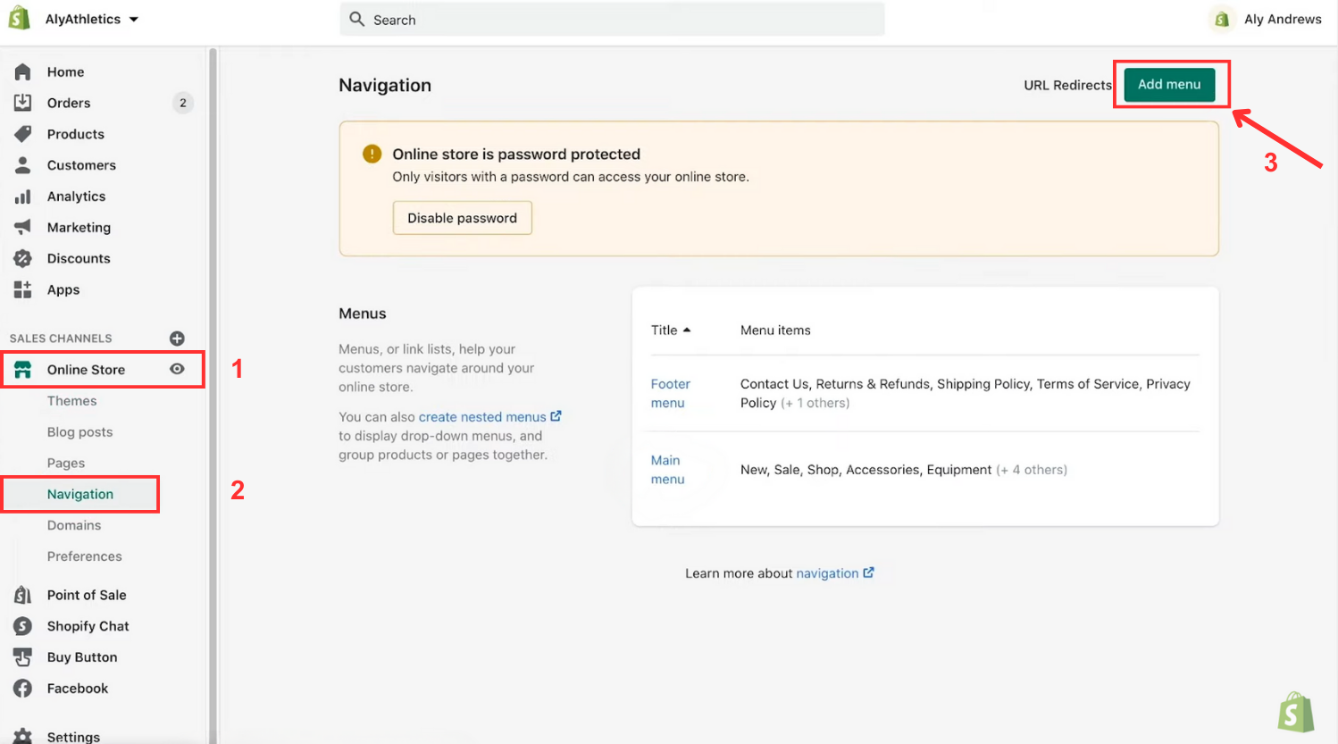The image size is (1338, 744).
Task: Sort menus by Title column arrow
Action: tap(687, 330)
